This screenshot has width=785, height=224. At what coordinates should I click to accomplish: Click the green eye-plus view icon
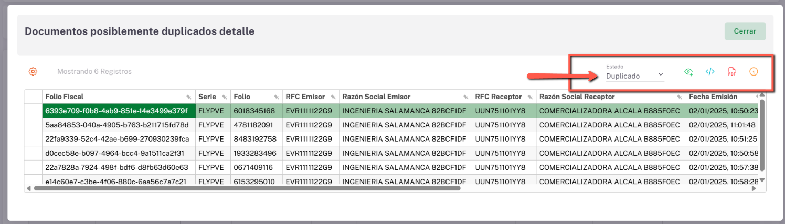[x=688, y=72]
